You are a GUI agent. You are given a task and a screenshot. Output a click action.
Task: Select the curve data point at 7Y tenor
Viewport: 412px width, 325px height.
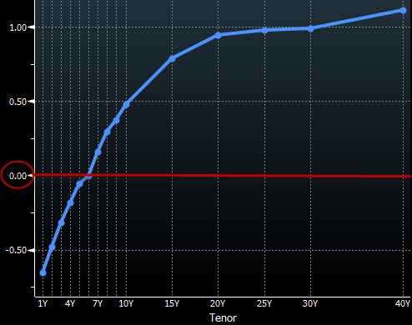click(x=98, y=152)
